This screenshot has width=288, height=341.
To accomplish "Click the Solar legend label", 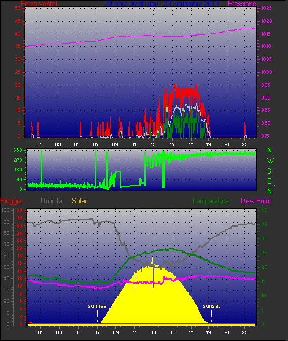I will 79,201.
